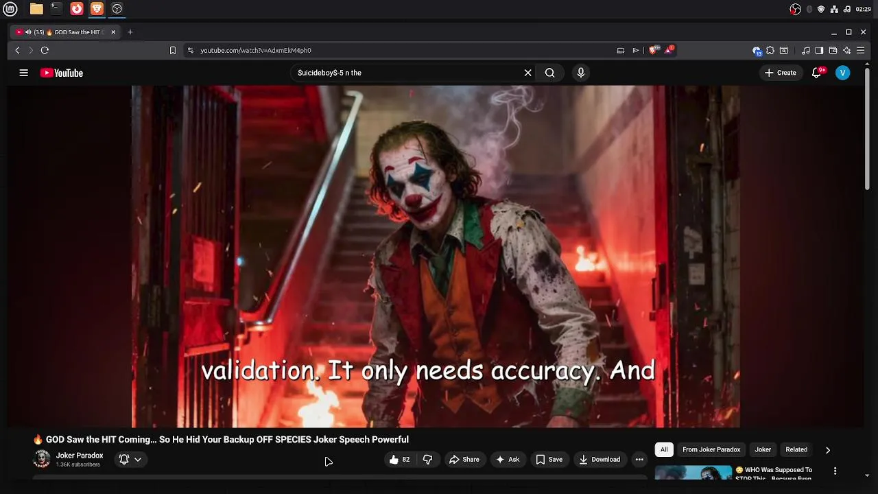Go back to the previous page

click(x=18, y=50)
